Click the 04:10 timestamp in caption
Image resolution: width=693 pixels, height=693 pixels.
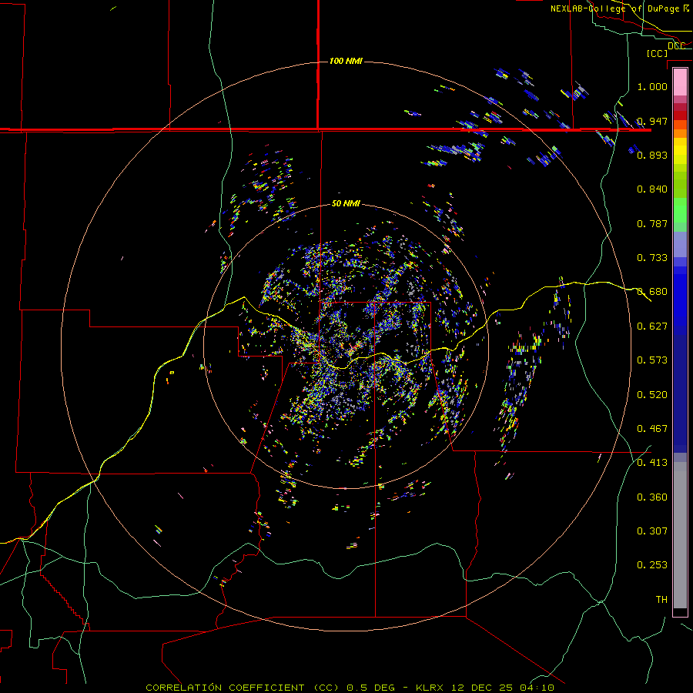point(537,688)
